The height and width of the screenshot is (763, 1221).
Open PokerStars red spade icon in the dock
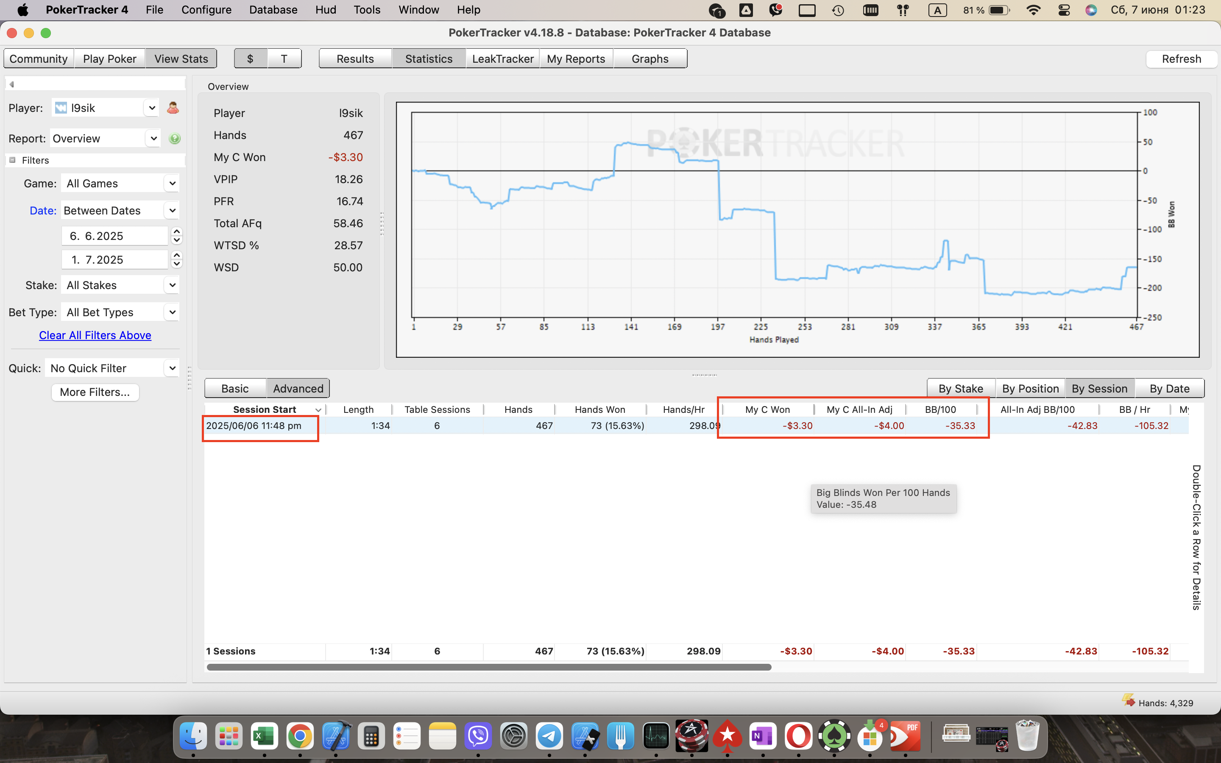727,735
